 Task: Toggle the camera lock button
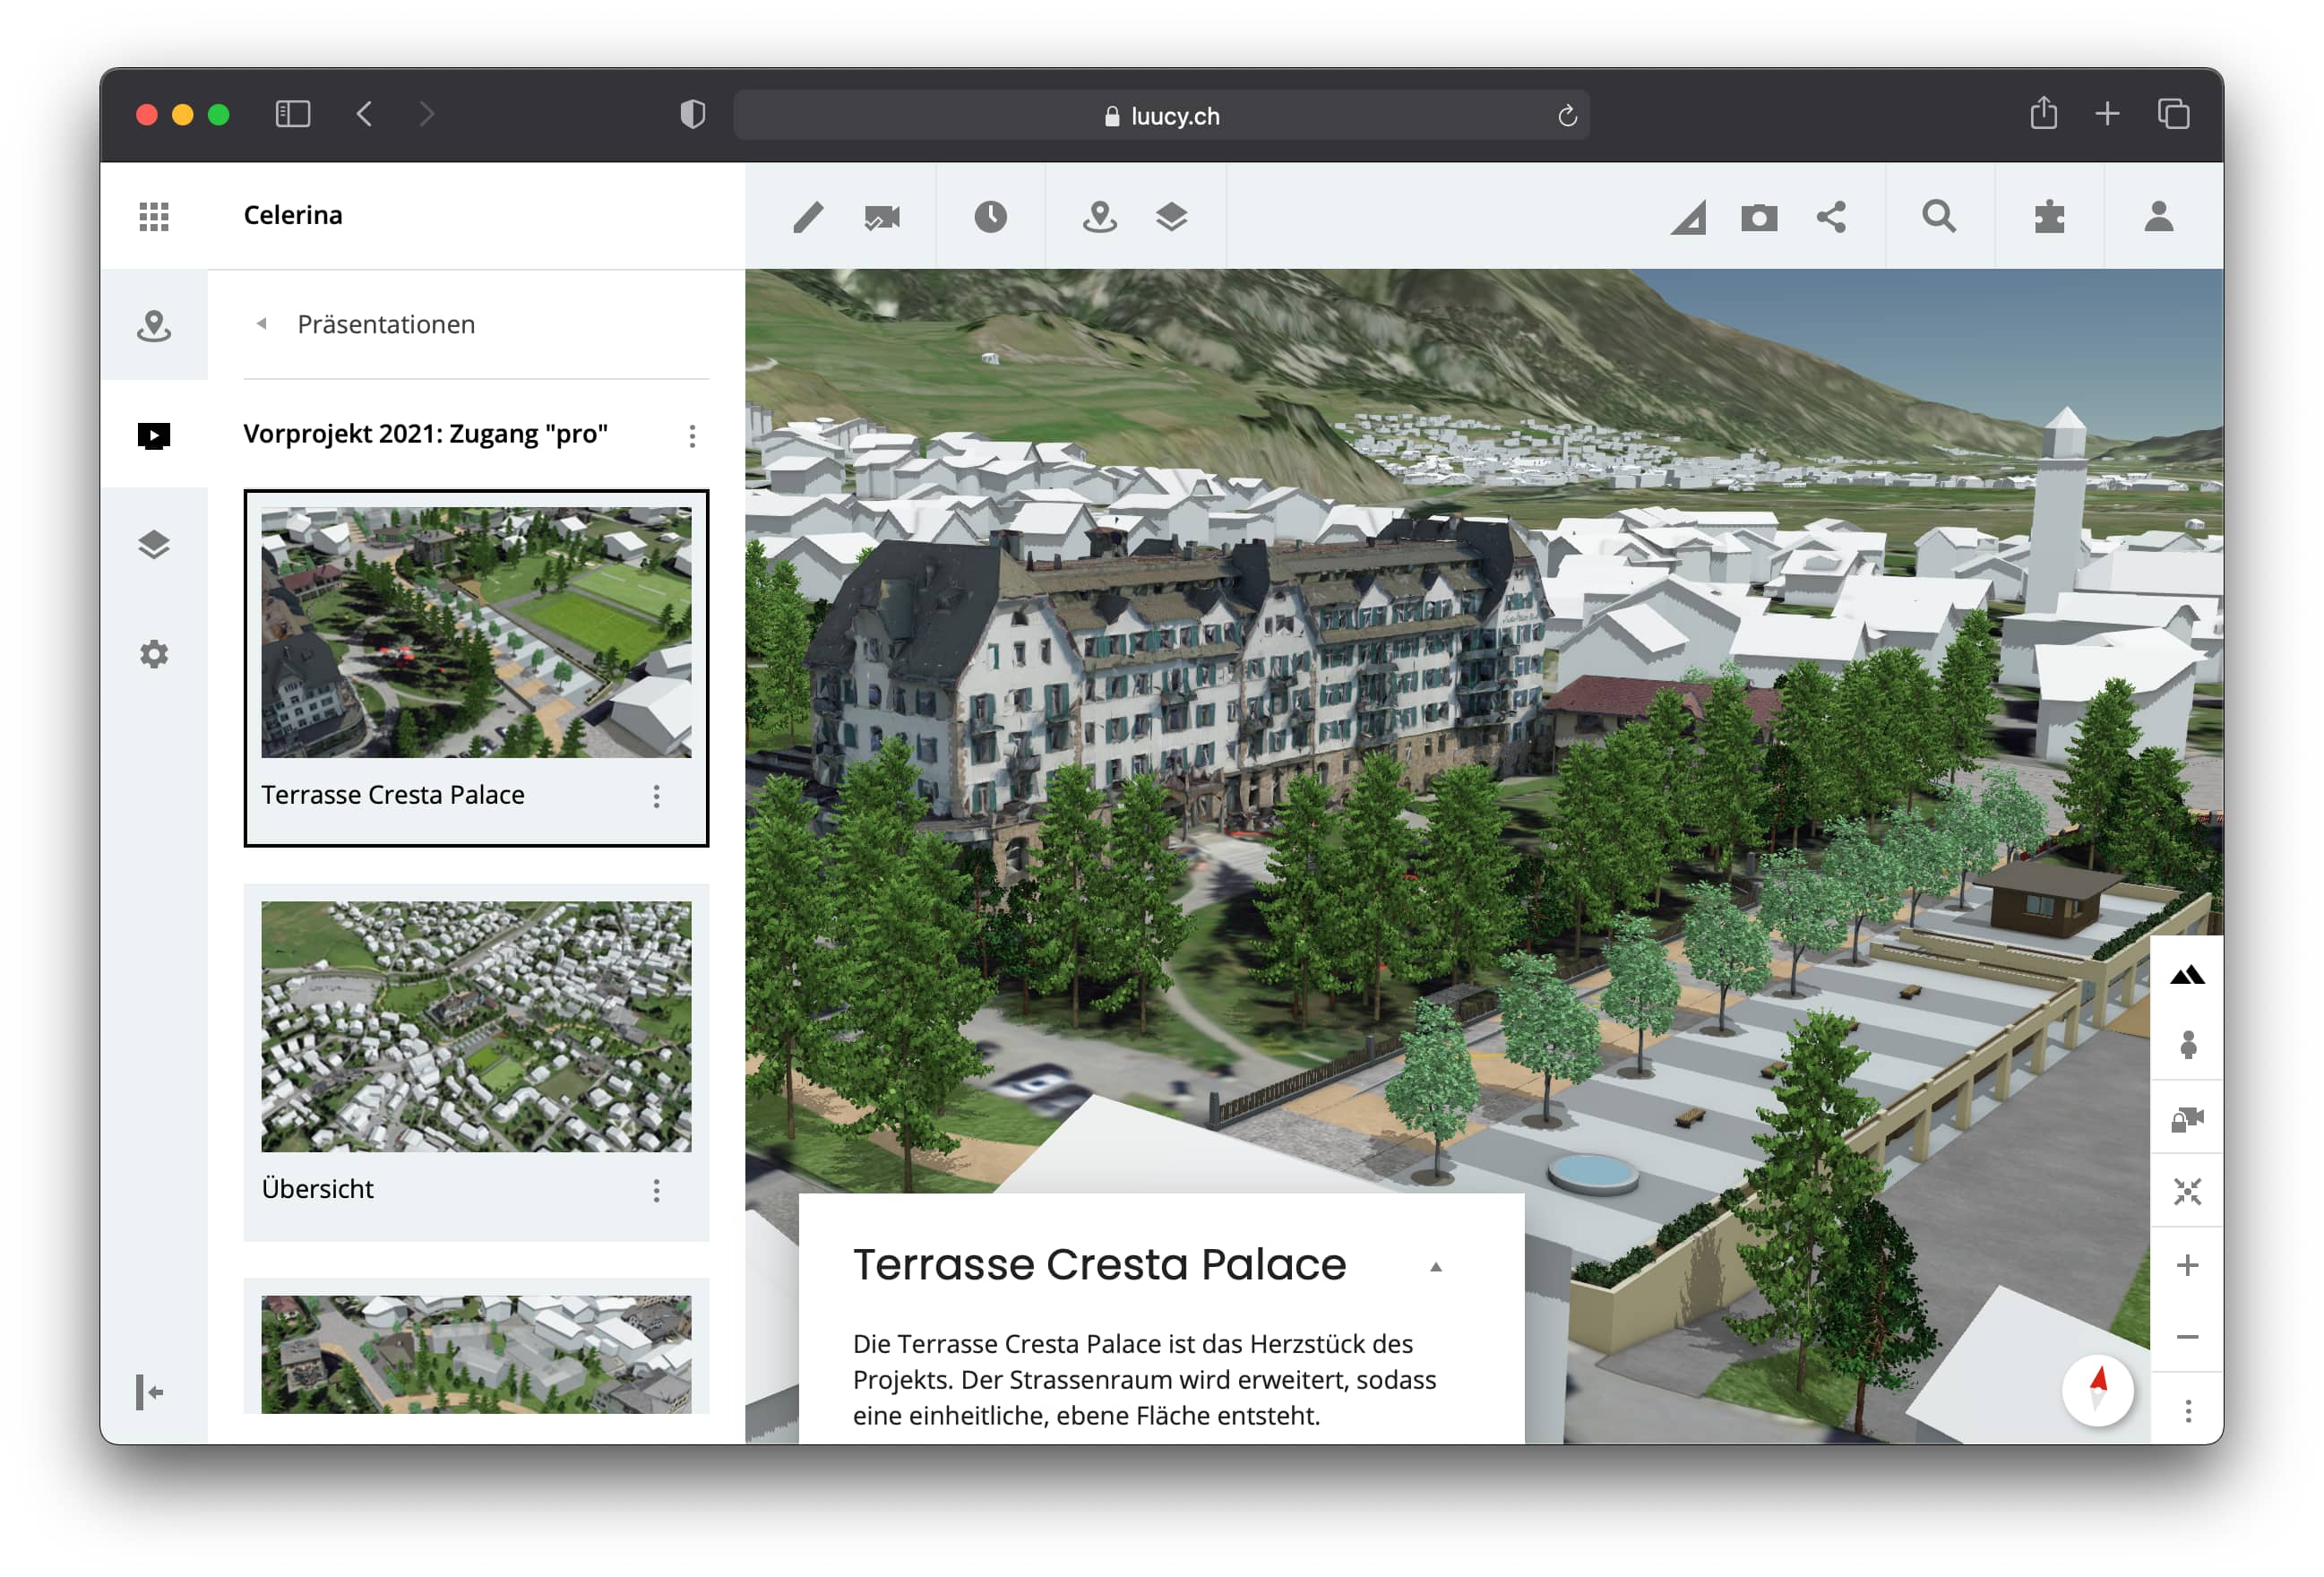pos(2187,1119)
